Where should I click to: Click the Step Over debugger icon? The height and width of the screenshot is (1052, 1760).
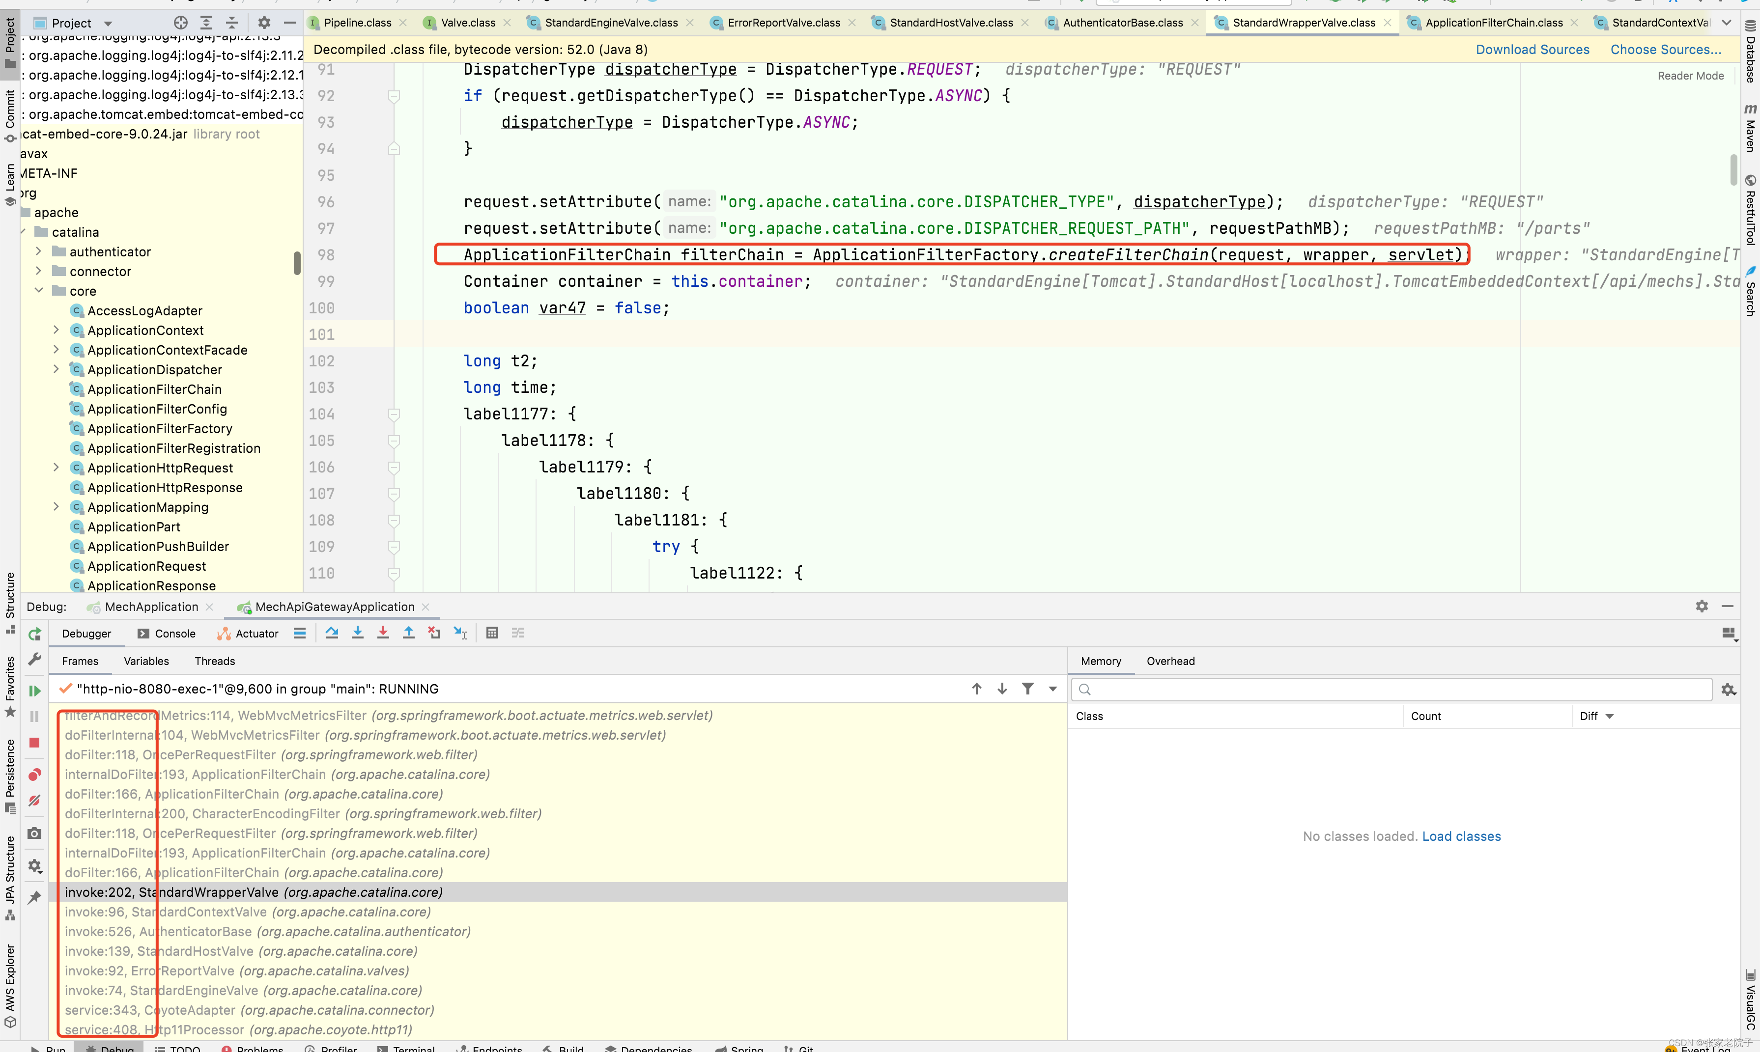[332, 633]
